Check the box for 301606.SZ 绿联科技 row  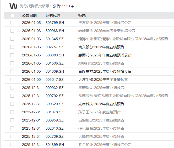coord(12,63)
